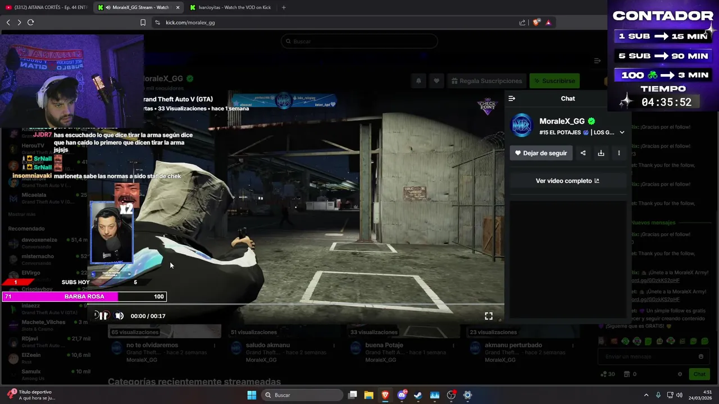Image resolution: width=719 pixels, height=404 pixels.
Task: Close the MoraleX_GG Stream tab
Action: [178, 7]
